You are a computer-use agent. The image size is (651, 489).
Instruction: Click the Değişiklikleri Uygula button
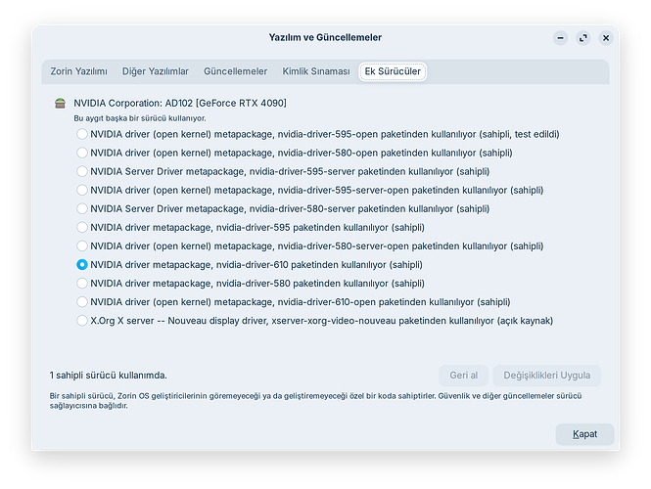pyautogui.click(x=547, y=376)
